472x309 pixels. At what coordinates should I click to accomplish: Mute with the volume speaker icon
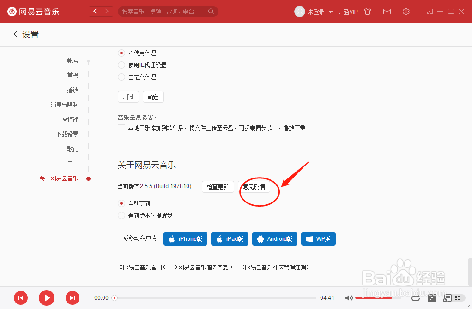(349, 298)
